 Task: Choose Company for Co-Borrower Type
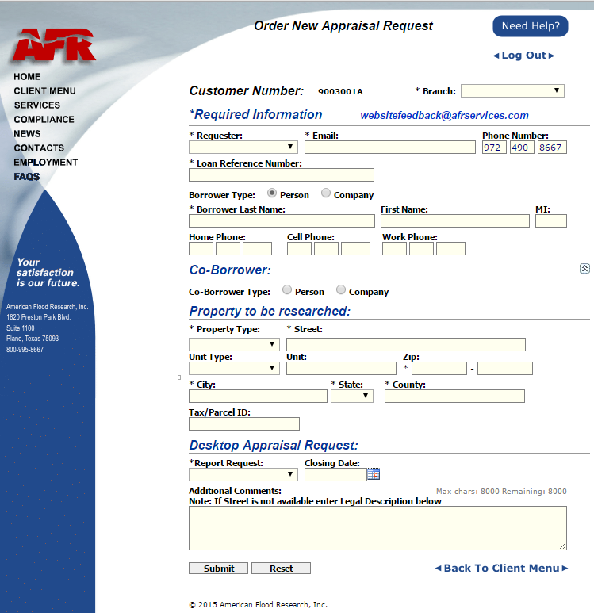tap(341, 290)
